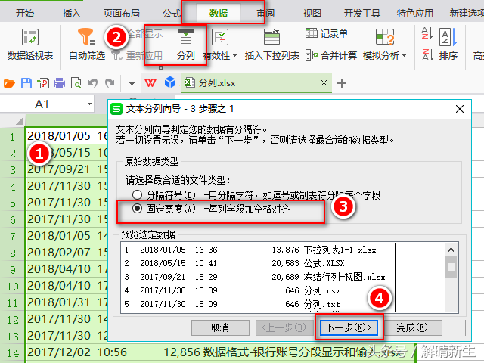Viewport: 484px width, 363px height.
Task: Open print preview icon
Action: [76, 83]
